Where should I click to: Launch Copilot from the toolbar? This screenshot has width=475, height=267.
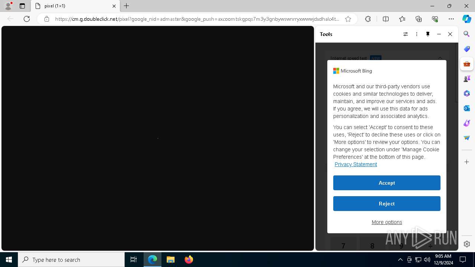[467, 19]
